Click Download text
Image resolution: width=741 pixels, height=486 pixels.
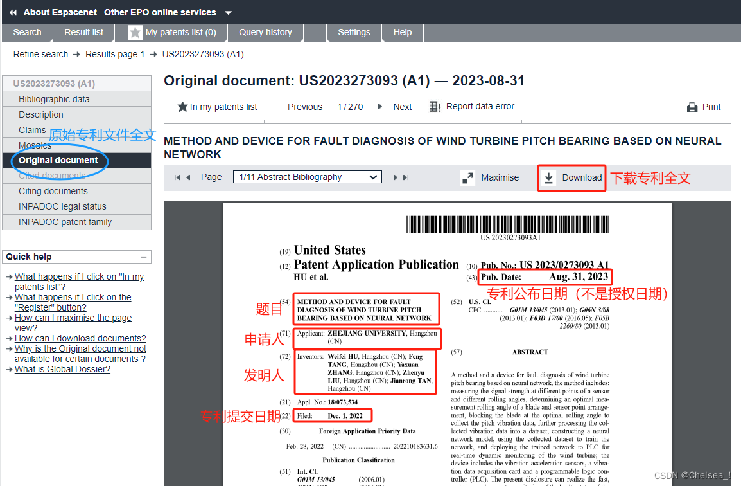click(582, 177)
